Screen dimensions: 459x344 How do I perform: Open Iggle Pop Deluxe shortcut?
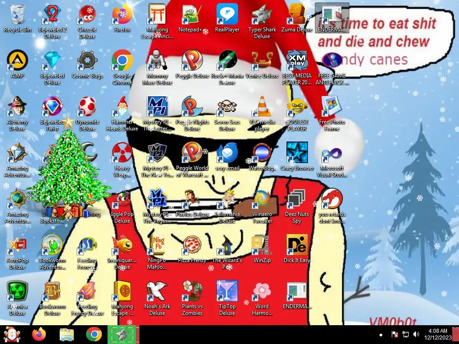click(122, 206)
